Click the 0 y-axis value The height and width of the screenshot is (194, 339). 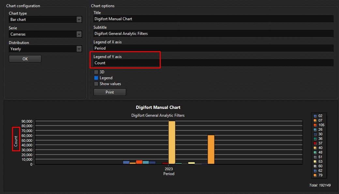coord(31,164)
